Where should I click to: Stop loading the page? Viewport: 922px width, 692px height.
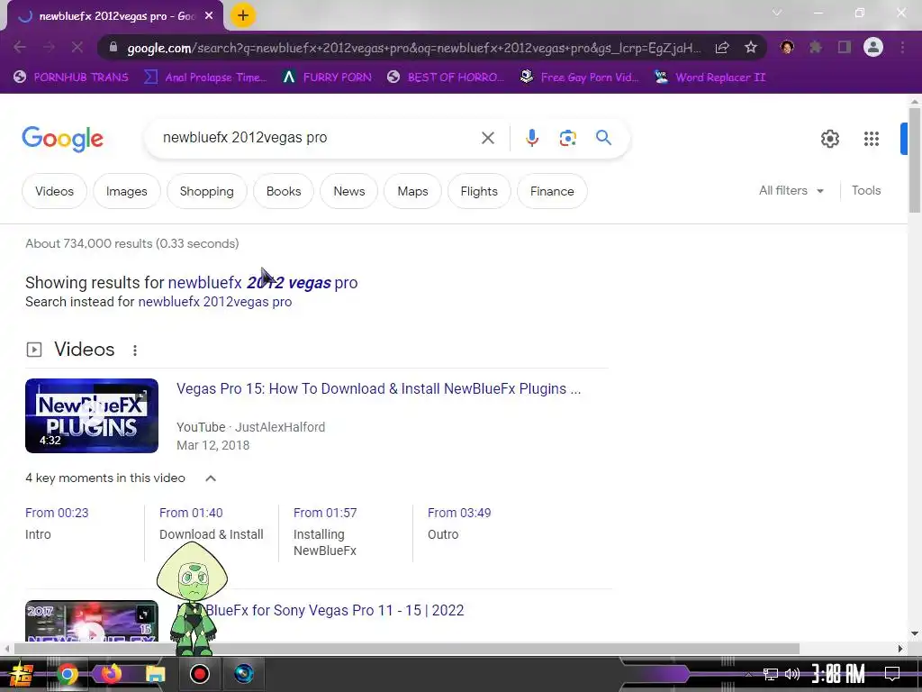pyautogui.click(x=77, y=47)
